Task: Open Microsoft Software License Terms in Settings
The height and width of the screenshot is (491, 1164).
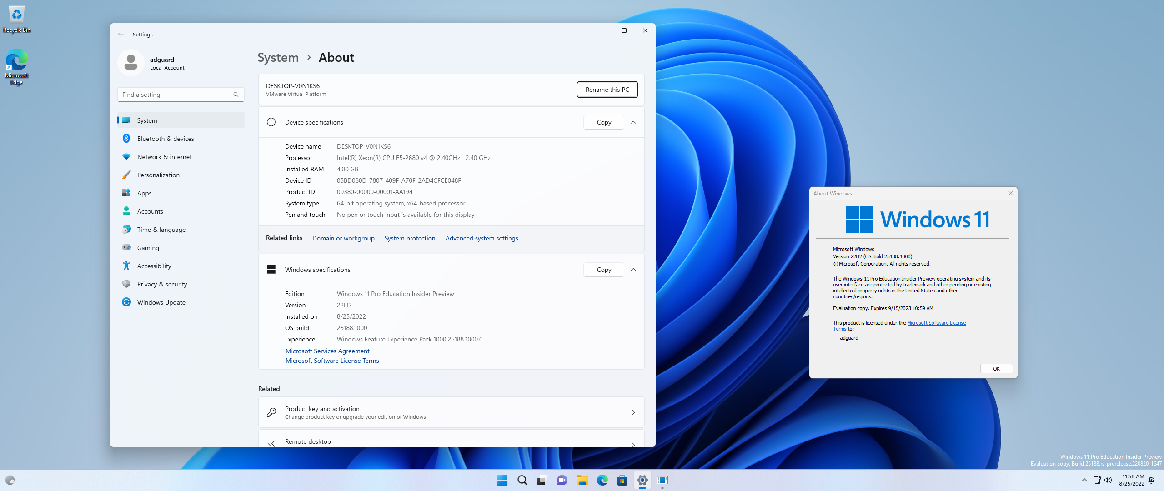Action: pos(332,361)
